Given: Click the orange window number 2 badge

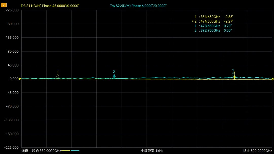Looking at the screenshot, I should click(x=3, y=5).
